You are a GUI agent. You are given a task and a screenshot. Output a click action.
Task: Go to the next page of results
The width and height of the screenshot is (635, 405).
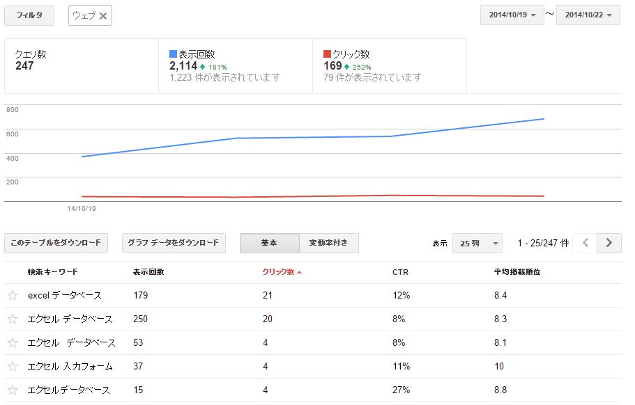[609, 243]
